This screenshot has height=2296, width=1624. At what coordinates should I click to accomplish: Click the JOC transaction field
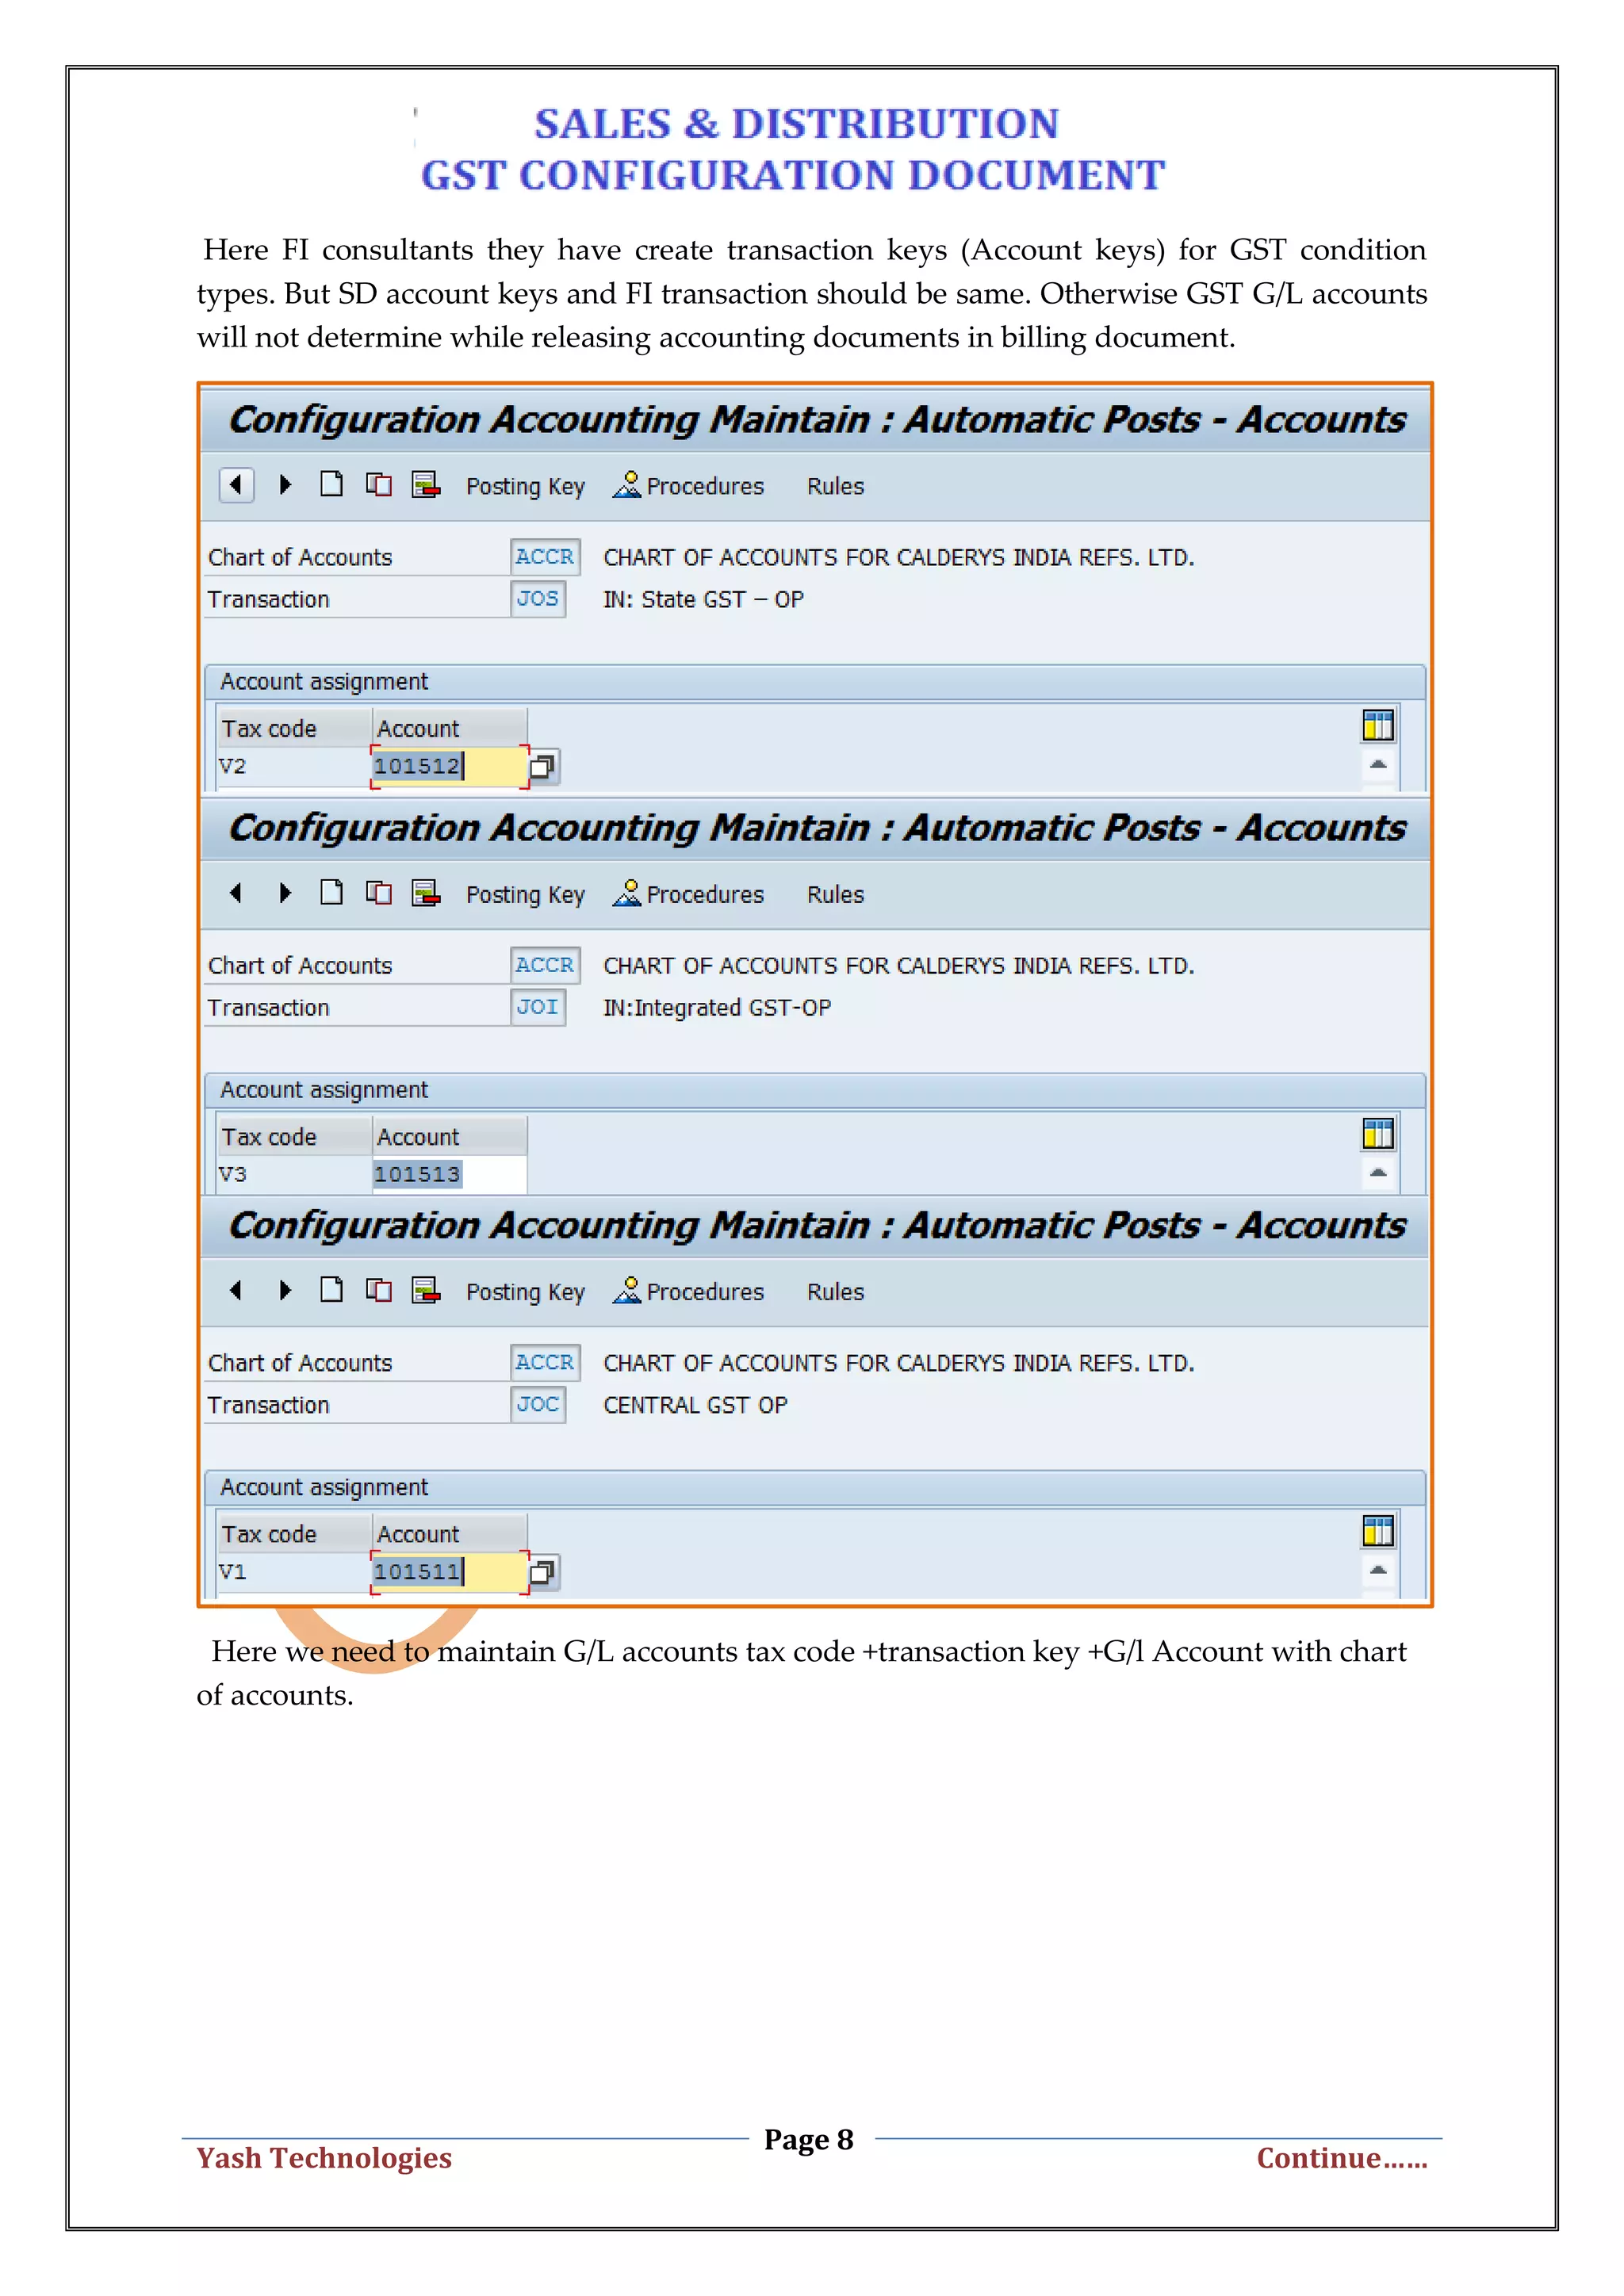pyautogui.click(x=538, y=1404)
